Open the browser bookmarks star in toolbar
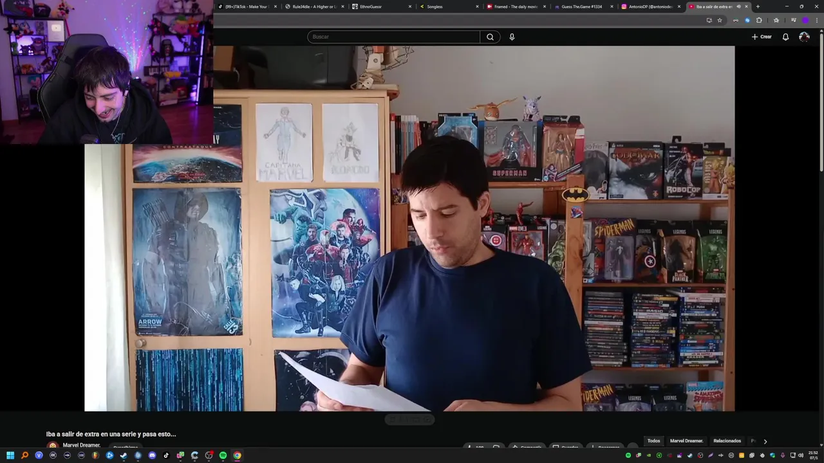Image resolution: width=824 pixels, height=463 pixels. pyautogui.click(x=776, y=20)
